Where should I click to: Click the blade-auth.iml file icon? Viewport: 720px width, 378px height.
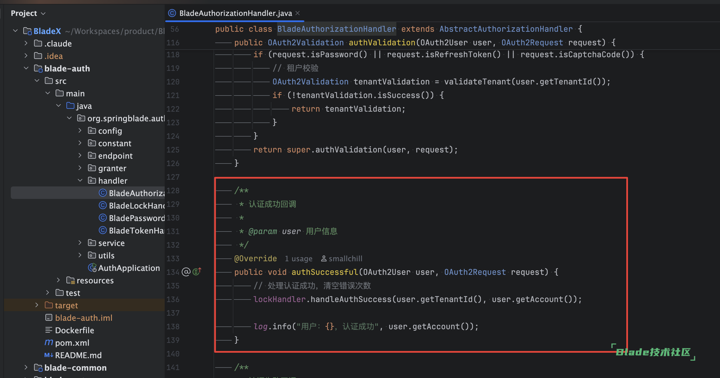click(49, 318)
